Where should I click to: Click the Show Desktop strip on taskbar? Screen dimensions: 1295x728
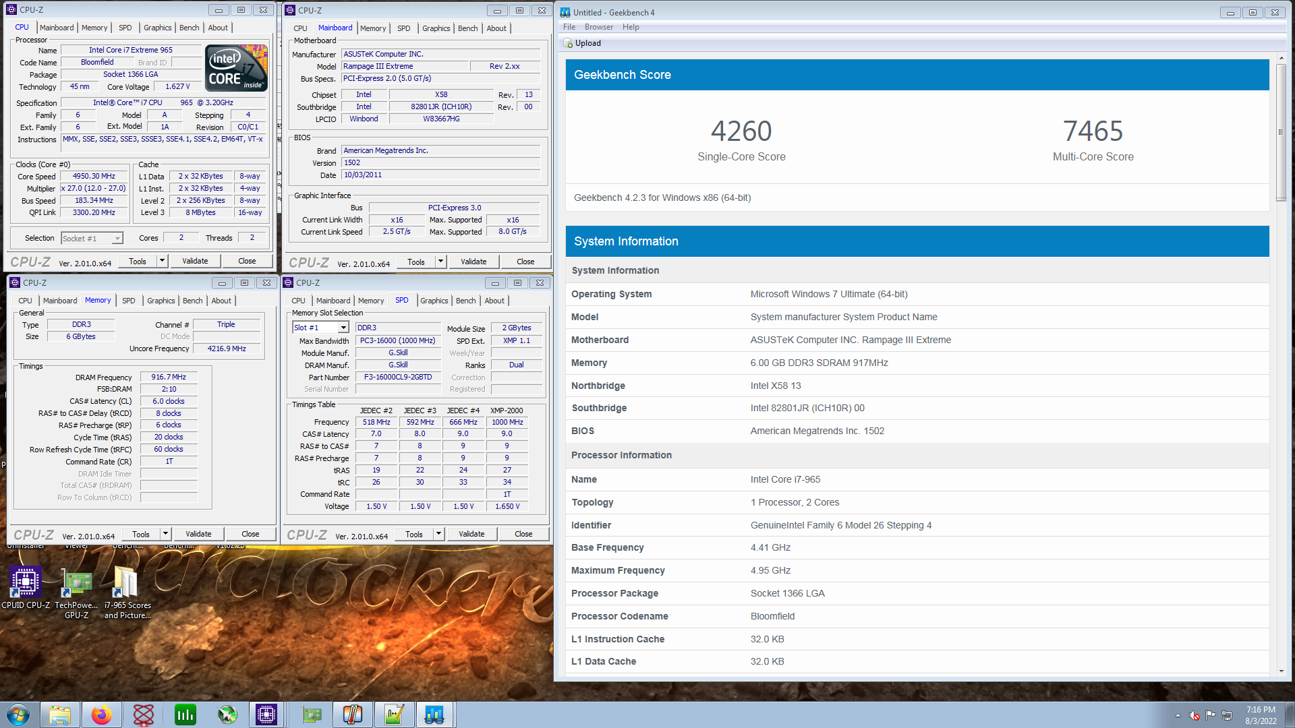[x=1290, y=715]
